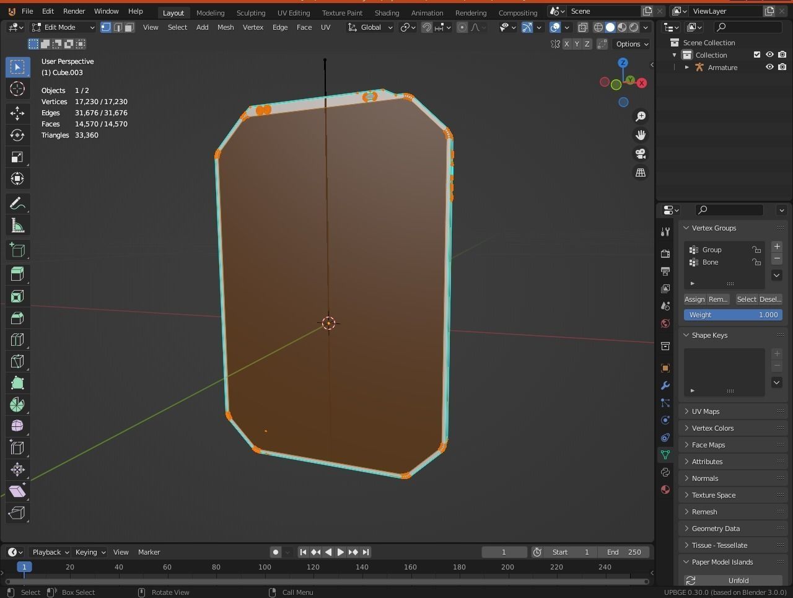
Task: Play the animation forward
Action: [x=340, y=552]
